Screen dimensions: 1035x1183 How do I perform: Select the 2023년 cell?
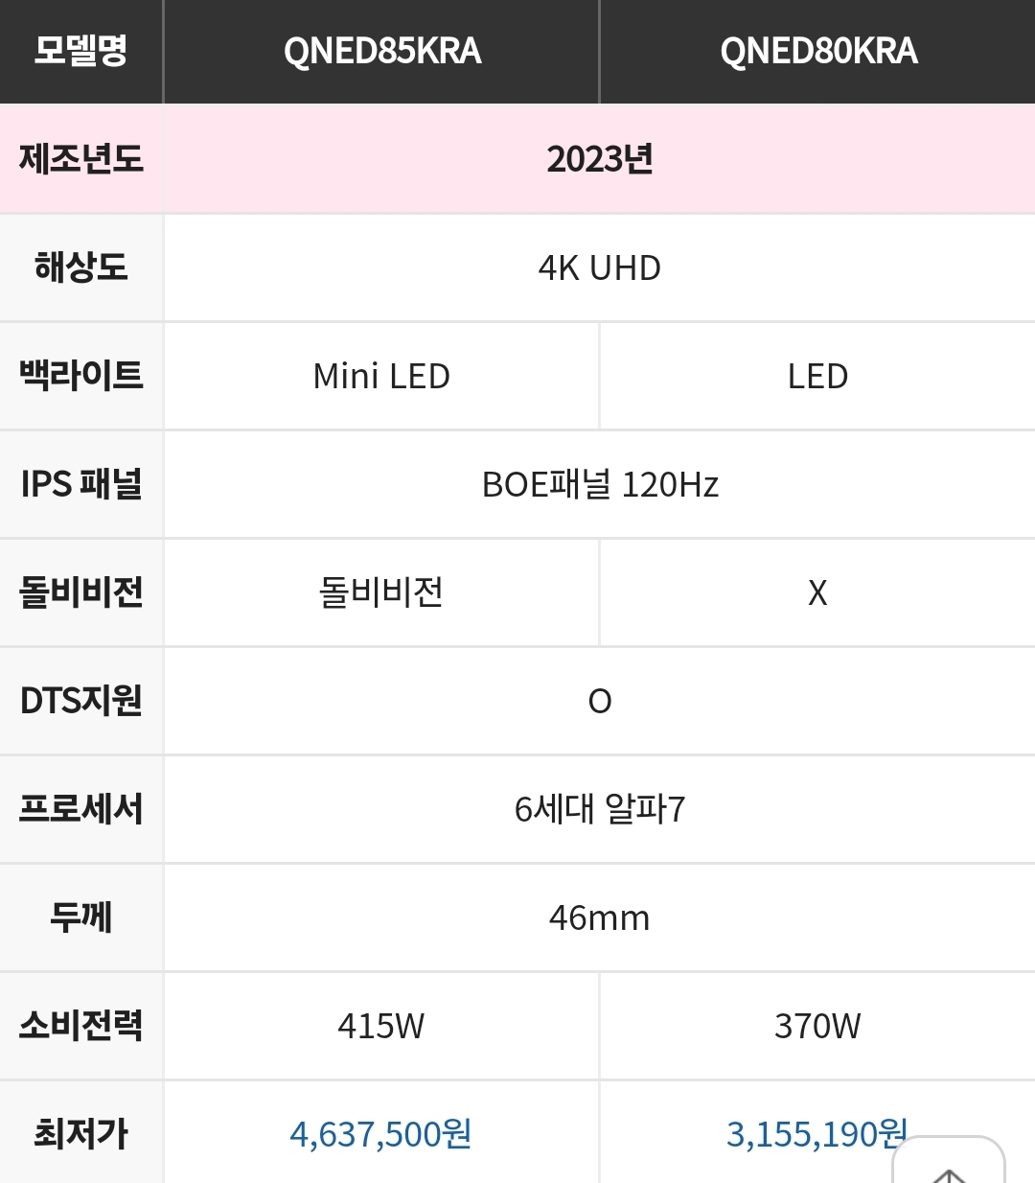[600, 159]
